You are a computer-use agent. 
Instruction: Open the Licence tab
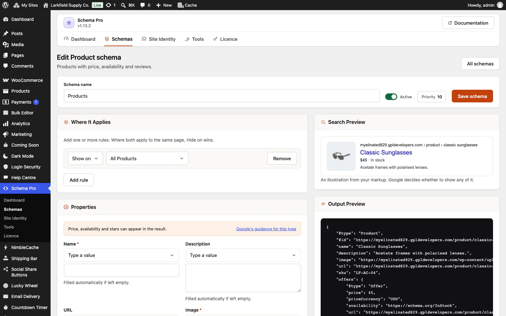tap(225, 39)
